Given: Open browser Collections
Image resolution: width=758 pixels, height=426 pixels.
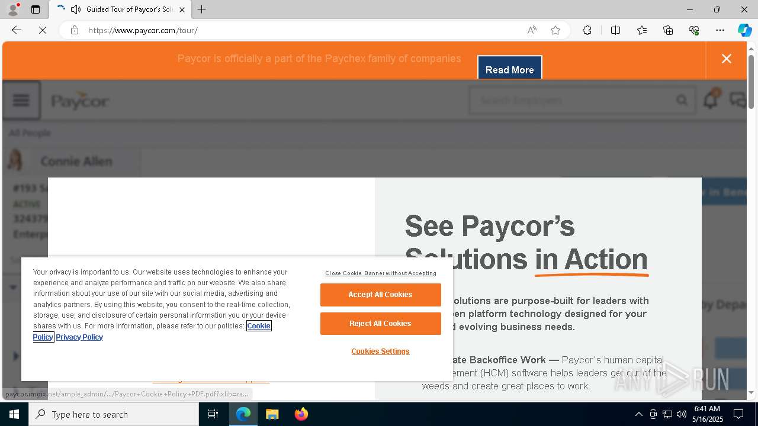Looking at the screenshot, I should point(668,30).
